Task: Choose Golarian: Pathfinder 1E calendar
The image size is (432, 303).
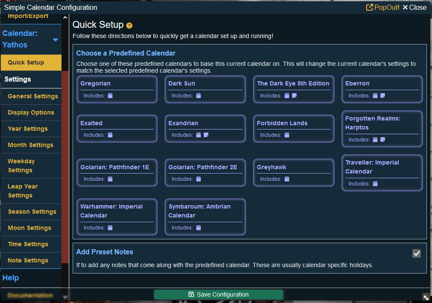Action: (x=117, y=173)
